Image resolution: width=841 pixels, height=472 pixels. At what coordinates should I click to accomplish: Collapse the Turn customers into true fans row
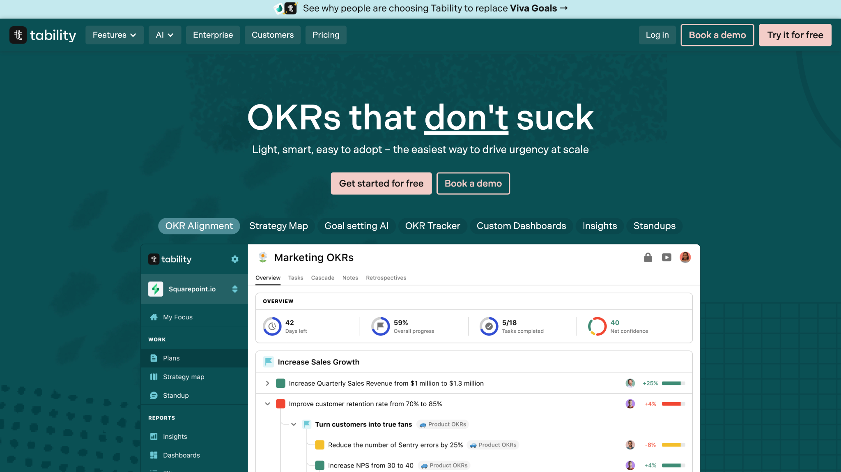pos(294,424)
